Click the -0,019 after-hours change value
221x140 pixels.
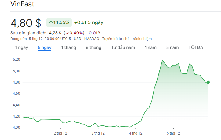(93, 33)
